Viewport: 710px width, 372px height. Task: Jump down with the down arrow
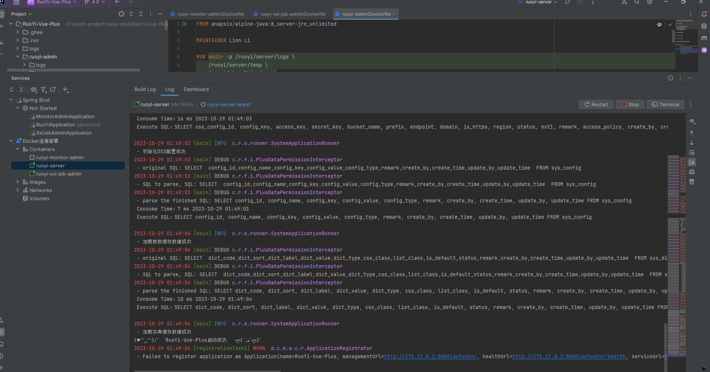692,143
